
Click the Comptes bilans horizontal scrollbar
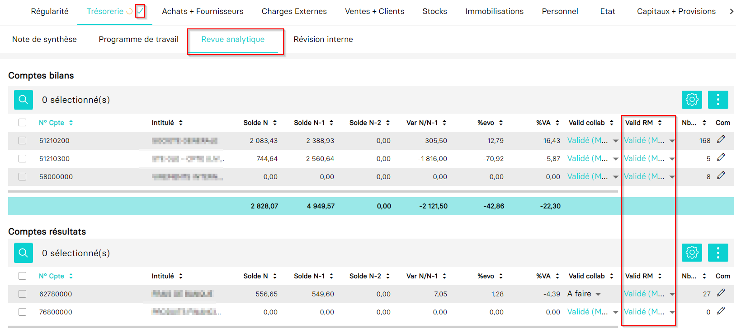click(x=313, y=191)
